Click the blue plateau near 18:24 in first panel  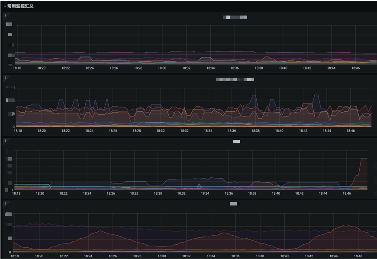(85, 57)
